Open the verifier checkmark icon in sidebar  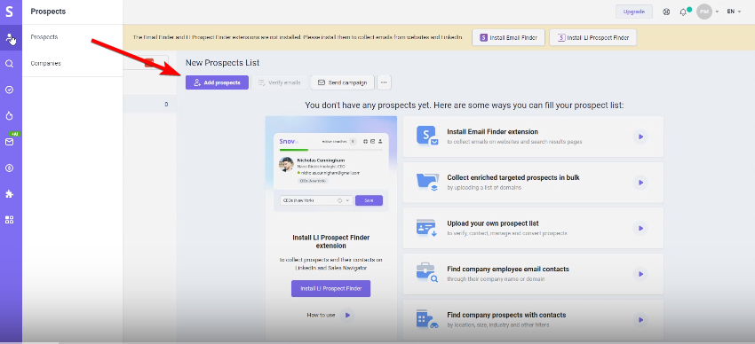(x=9, y=90)
